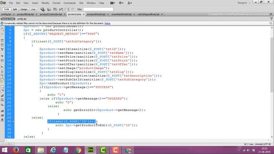
Task: Click the Select Parent Tag icon
Action: click(x=2, y=56)
